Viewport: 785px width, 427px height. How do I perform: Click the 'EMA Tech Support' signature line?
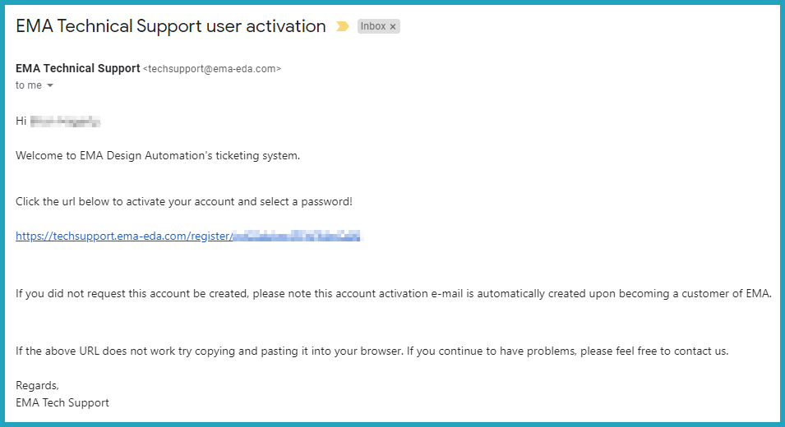pos(62,402)
